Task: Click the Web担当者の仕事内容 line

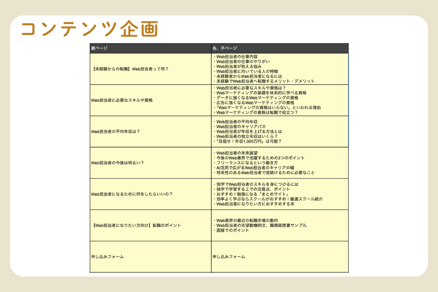Action: click(x=237, y=57)
